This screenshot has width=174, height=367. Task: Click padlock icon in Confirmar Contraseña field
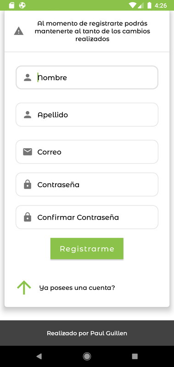tap(28, 217)
